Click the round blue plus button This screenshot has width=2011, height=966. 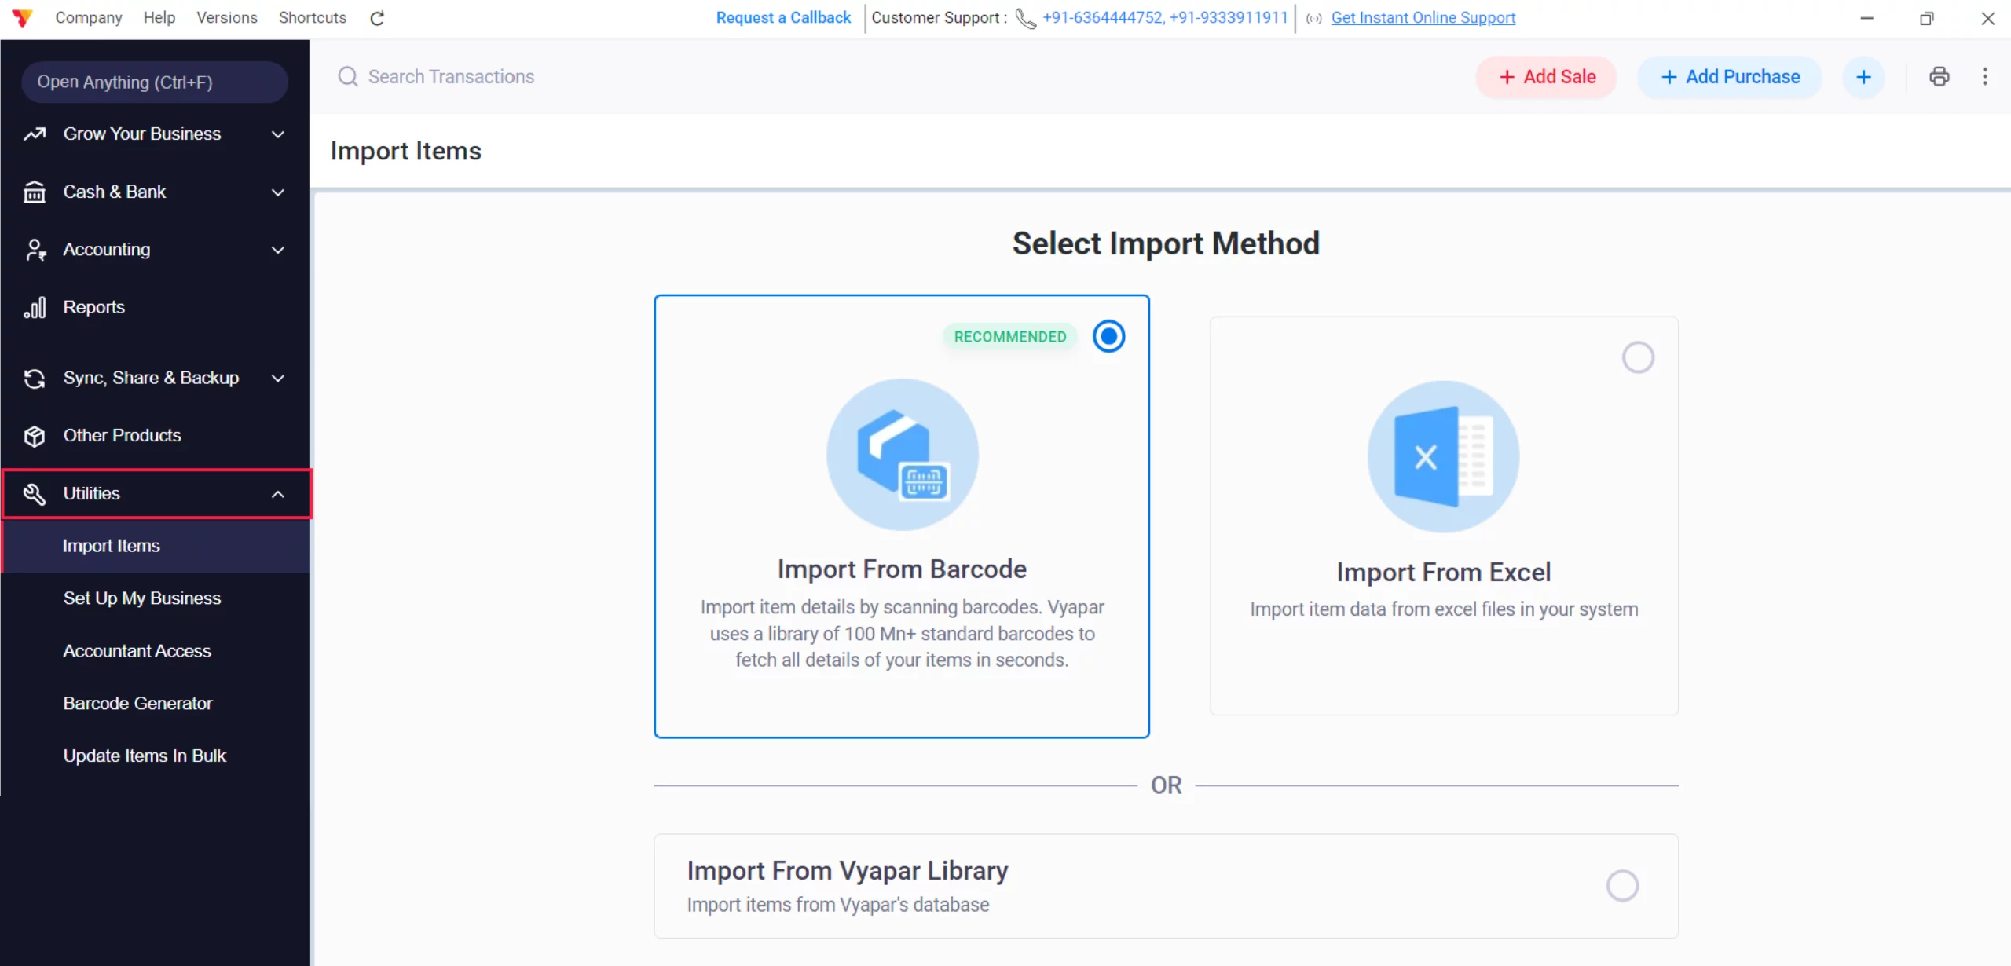[x=1863, y=77]
